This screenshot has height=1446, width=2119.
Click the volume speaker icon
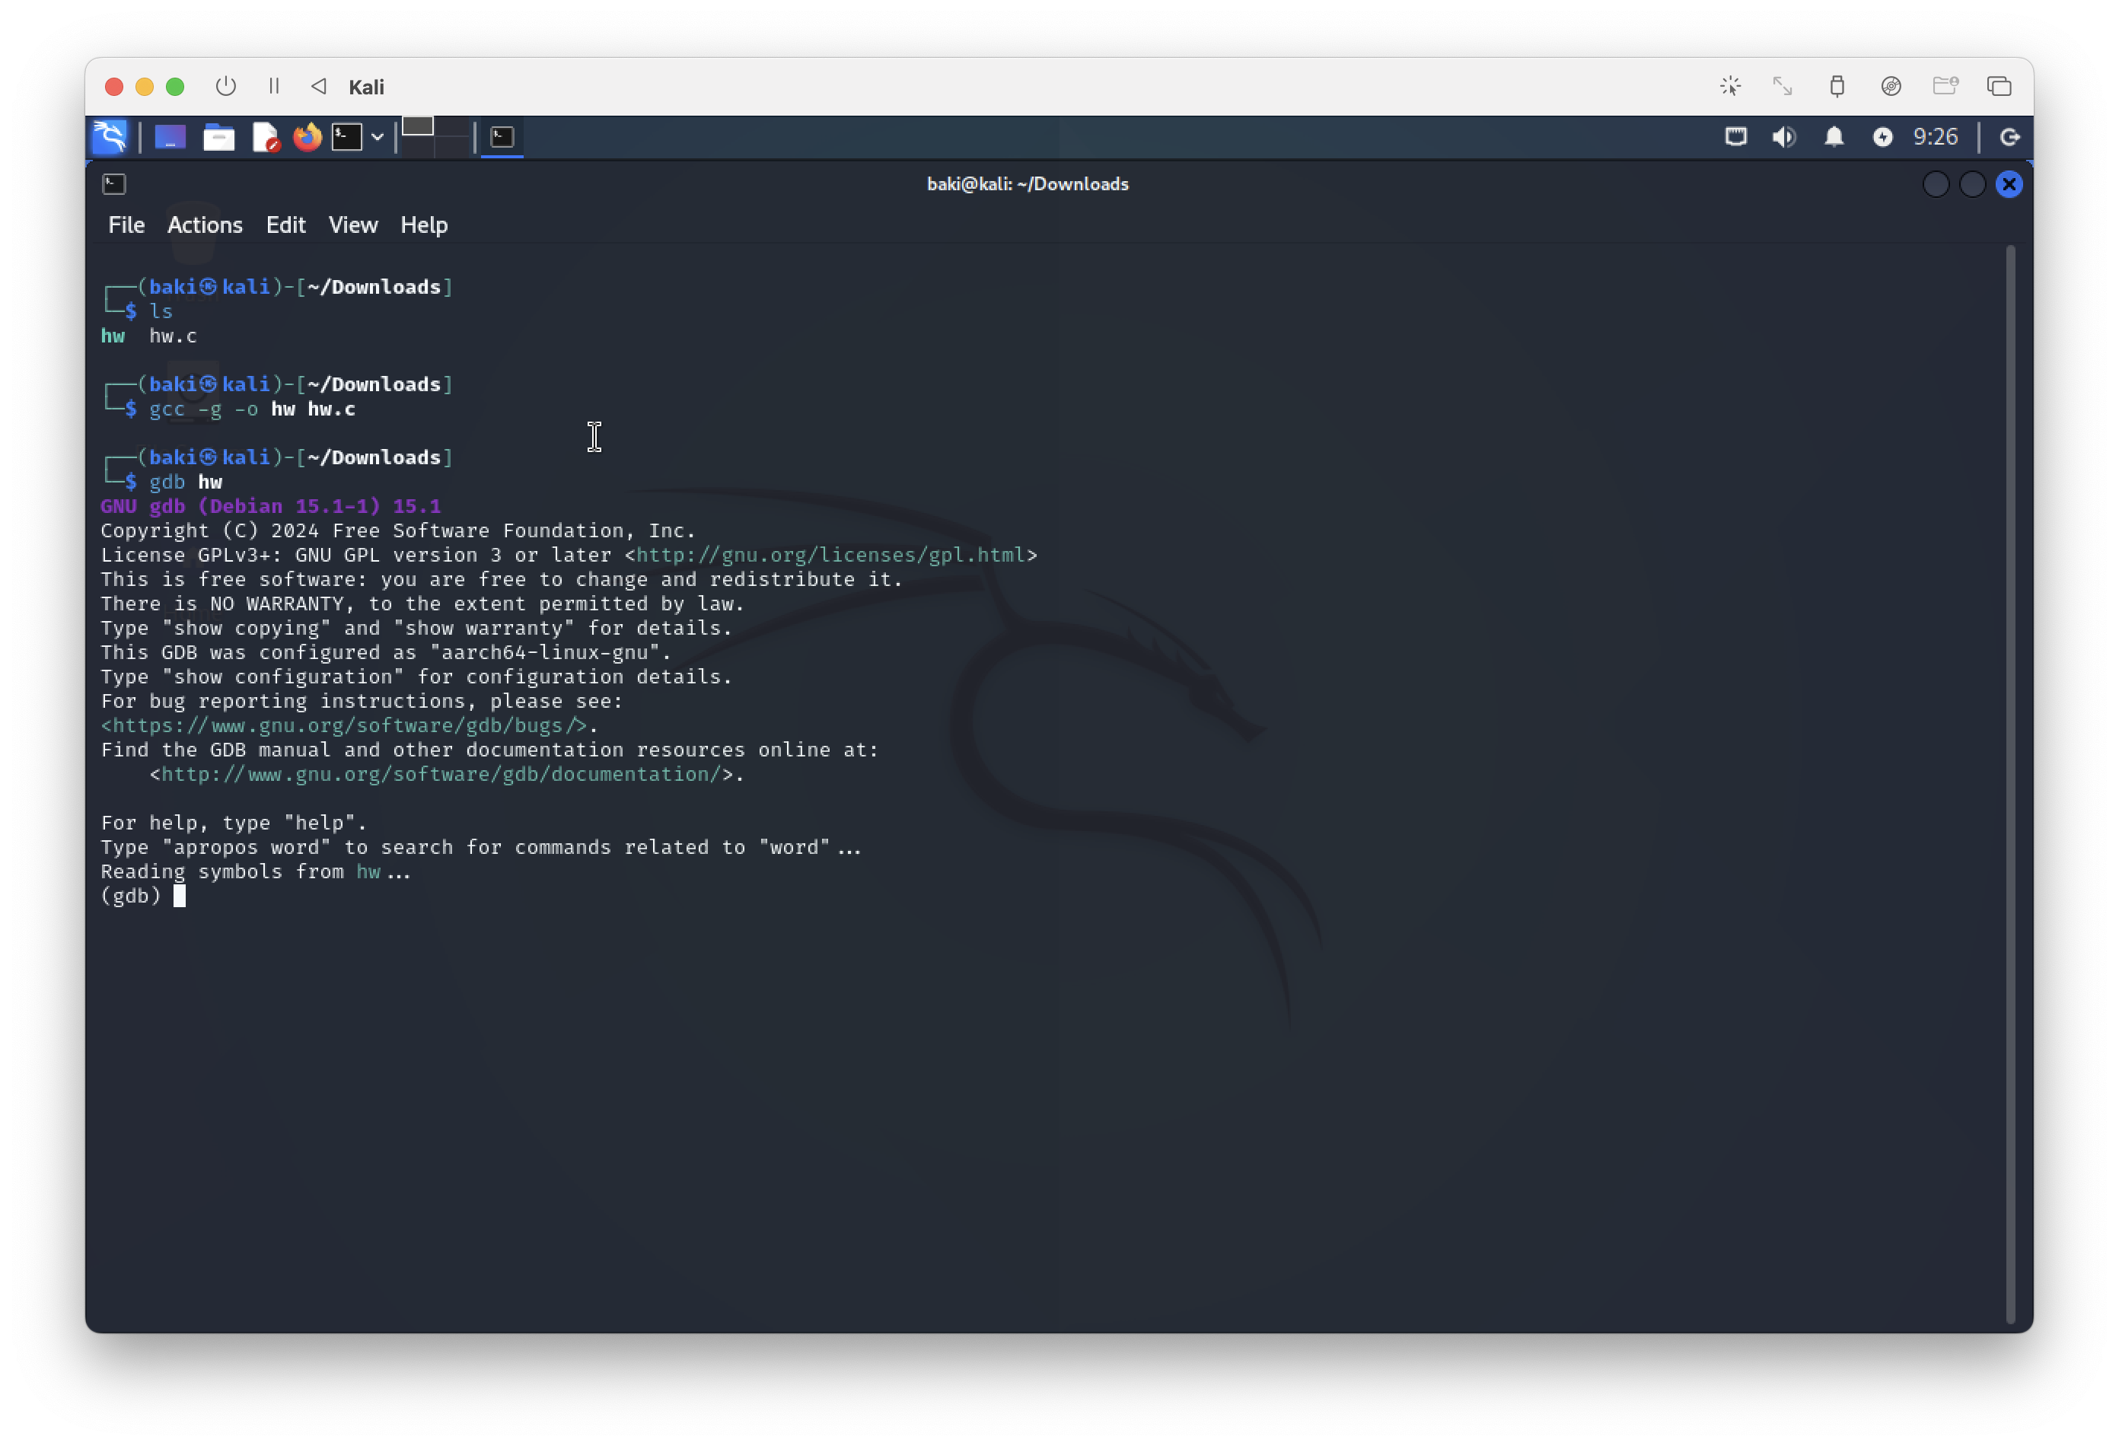(x=1783, y=137)
